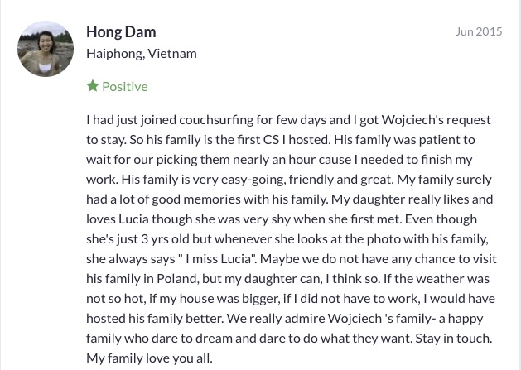521x370 pixels.
Task: Open the Hong Dam profile name link
Action: pos(121,32)
